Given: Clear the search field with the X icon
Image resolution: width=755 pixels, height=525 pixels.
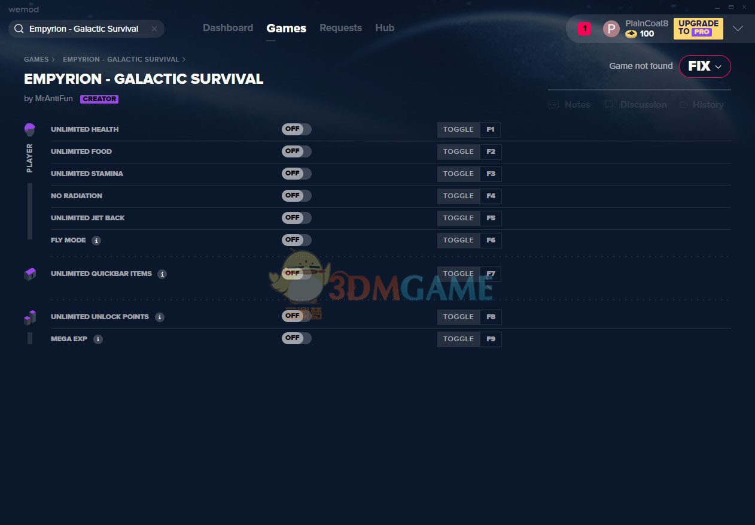Looking at the screenshot, I should click(154, 29).
